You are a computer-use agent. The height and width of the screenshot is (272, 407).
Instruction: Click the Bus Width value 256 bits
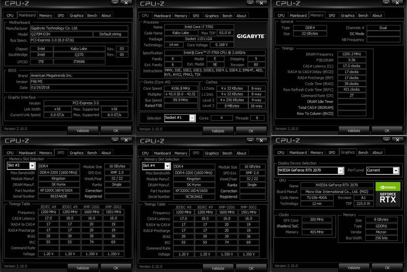381,238
